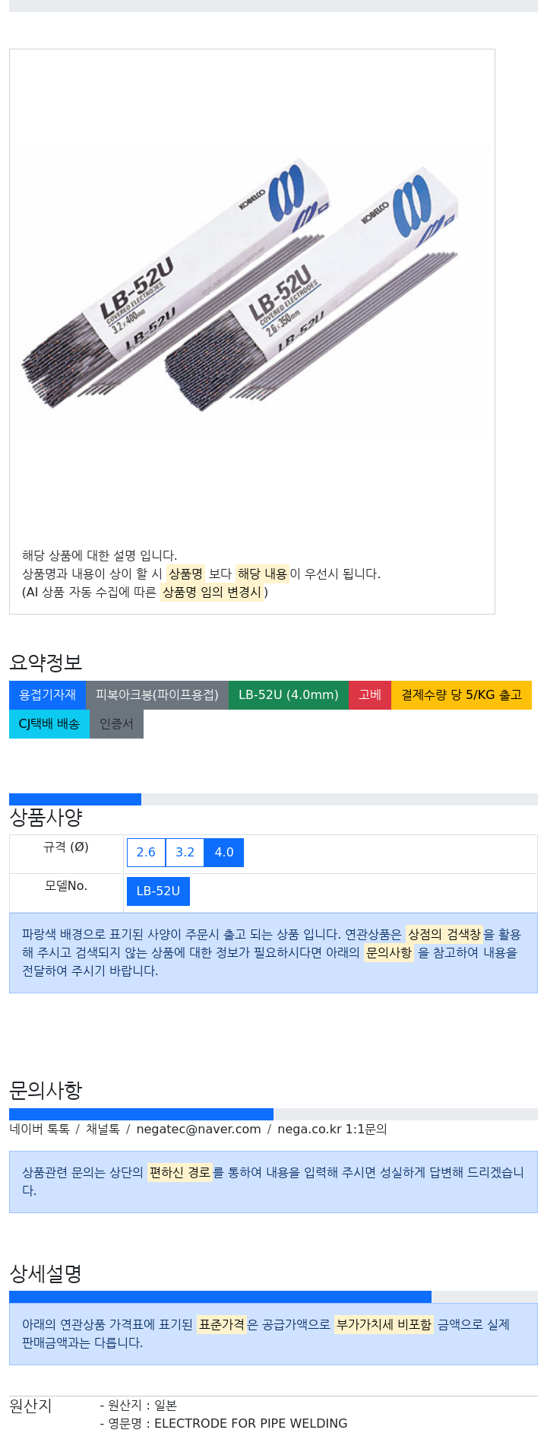Select the 3.2 diameter option

tap(185, 853)
